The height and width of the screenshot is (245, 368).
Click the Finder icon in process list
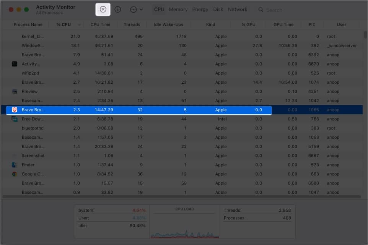(15, 165)
